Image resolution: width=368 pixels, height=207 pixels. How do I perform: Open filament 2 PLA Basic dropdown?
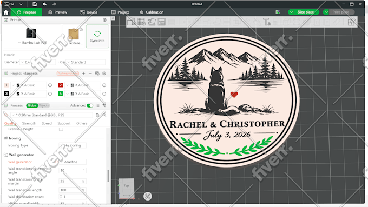[x=83, y=85]
